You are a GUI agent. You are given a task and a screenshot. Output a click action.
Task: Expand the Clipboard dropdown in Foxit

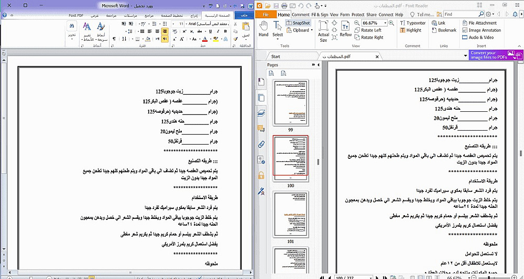[x=312, y=30]
